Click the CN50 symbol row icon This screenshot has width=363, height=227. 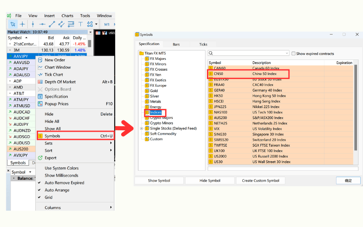(211, 74)
